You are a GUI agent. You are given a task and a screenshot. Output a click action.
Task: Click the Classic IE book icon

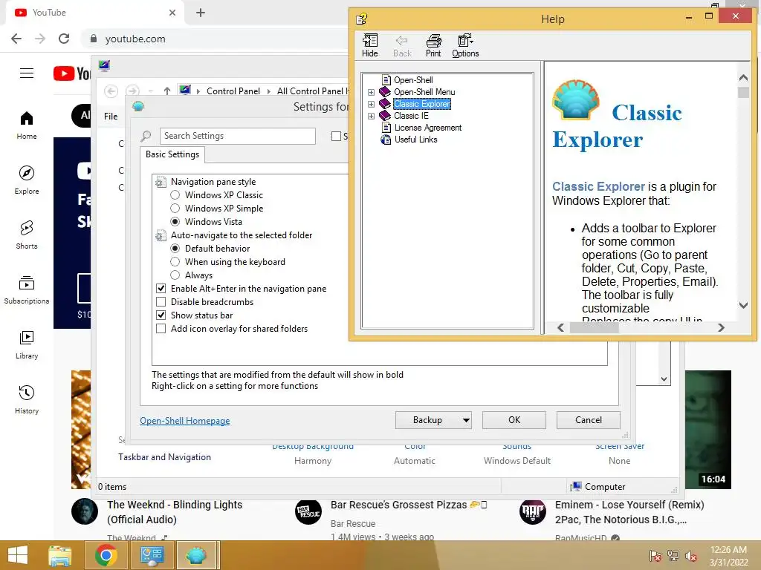tap(386, 115)
